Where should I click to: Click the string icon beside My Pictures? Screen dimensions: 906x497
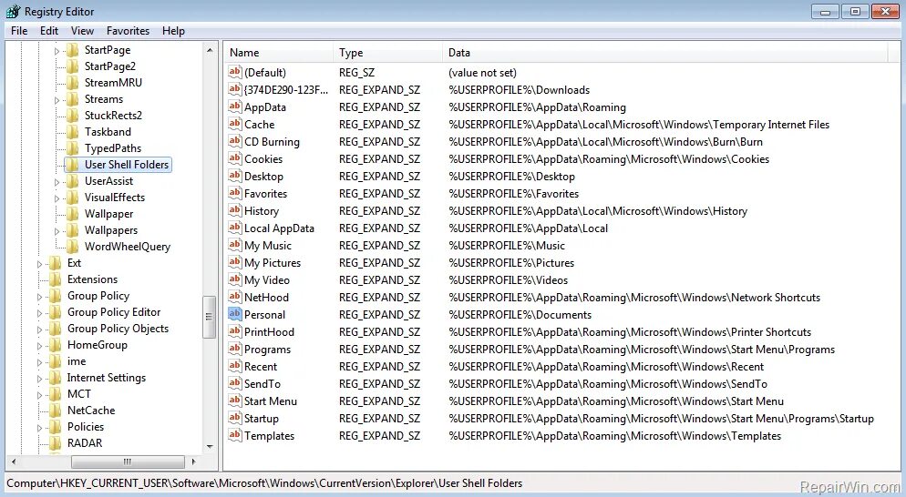click(x=234, y=262)
